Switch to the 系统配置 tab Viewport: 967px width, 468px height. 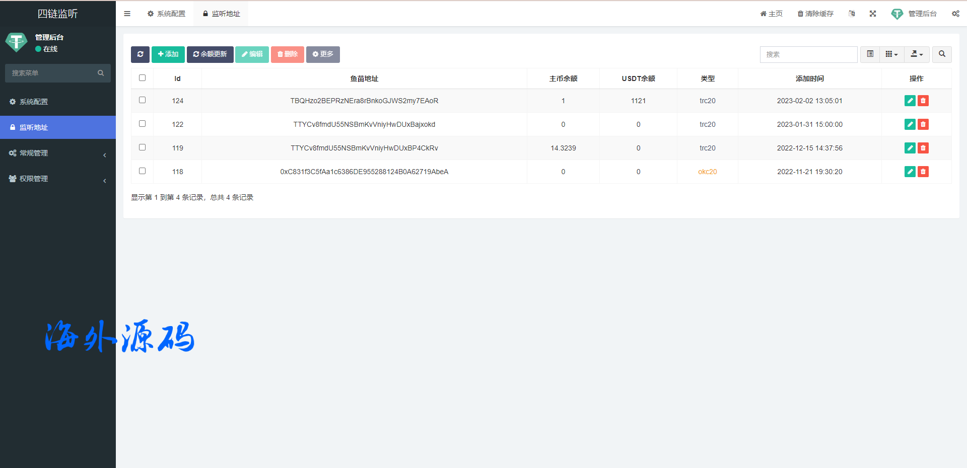point(166,14)
